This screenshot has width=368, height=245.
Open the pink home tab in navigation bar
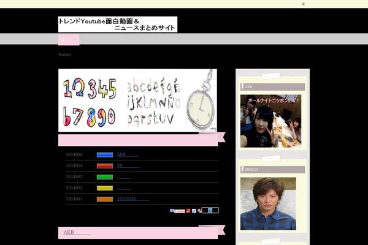point(69,40)
